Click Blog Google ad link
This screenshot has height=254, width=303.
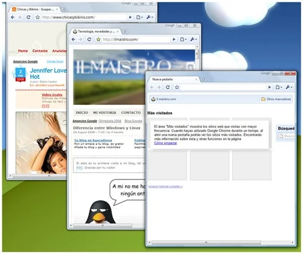tap(133, 121)
